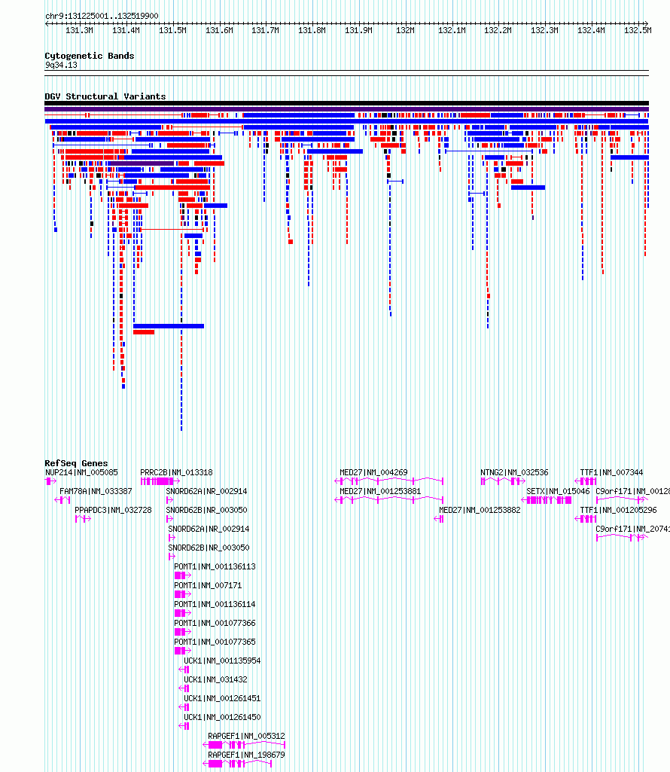Click the 132M mark on the ruler
The height and width of the screenshot is (772, 670).
[405, 31]
